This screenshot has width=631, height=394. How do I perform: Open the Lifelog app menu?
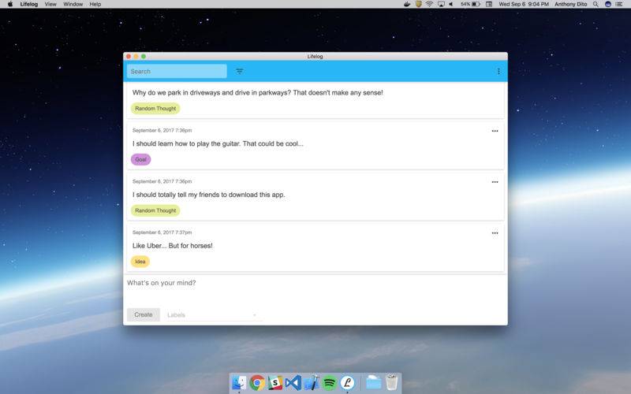coord(29,4)
